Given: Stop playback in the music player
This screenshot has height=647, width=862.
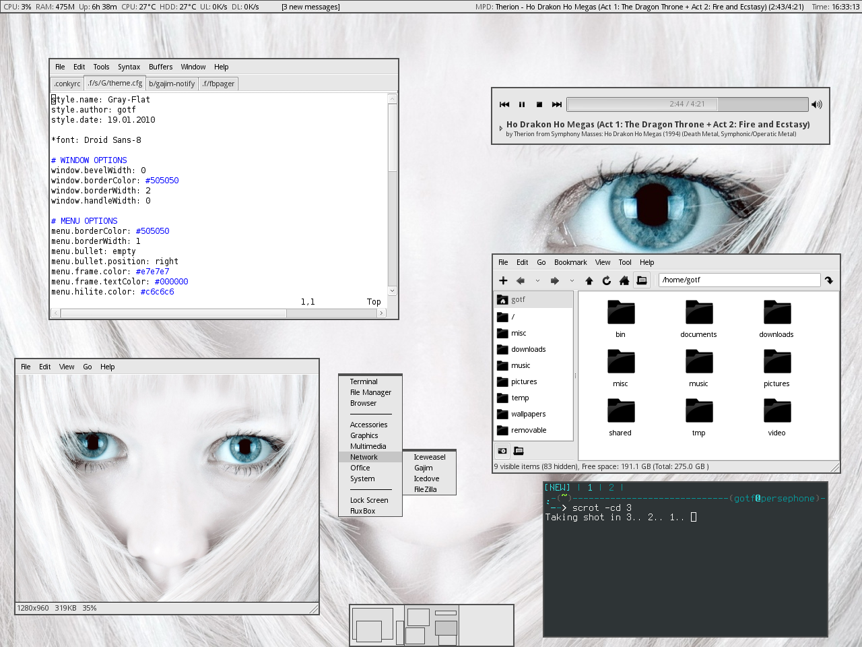Looking at the screenshot, I should (x=539, y=104).
